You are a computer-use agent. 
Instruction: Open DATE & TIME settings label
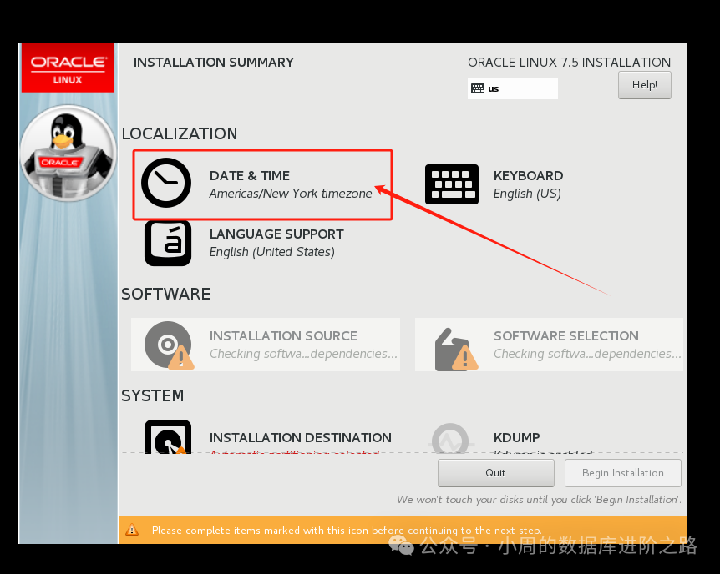[250, 176]
